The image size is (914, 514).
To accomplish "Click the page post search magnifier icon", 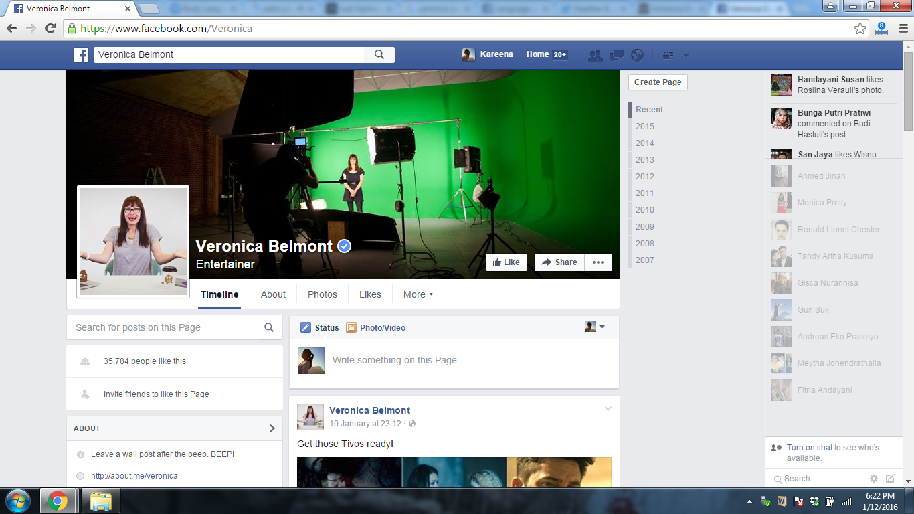I will pyautogui.click(x=269, y=327).
